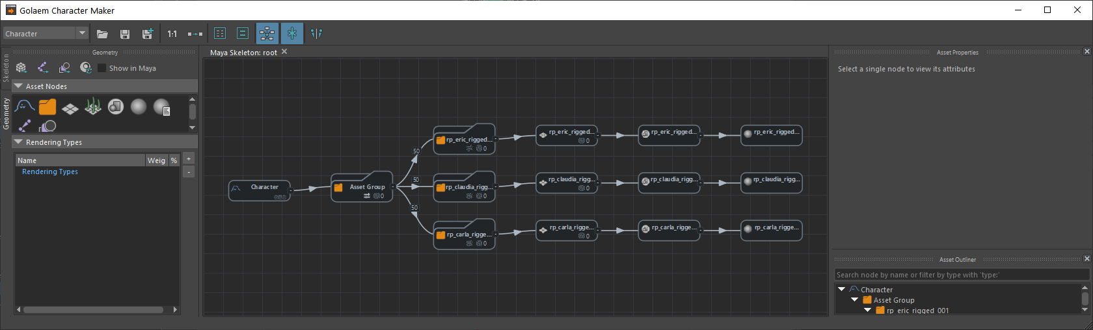Click the Asset Outliner search field
The width and height of the screenshot is (1093, 330).
962,275
